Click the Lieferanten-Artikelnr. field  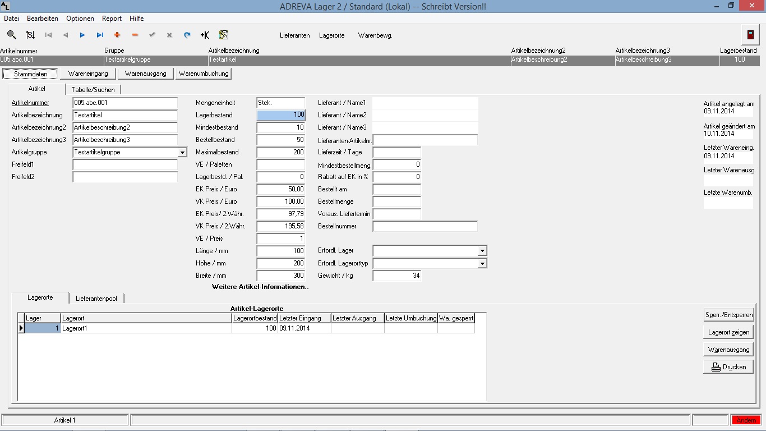point(425,140)
